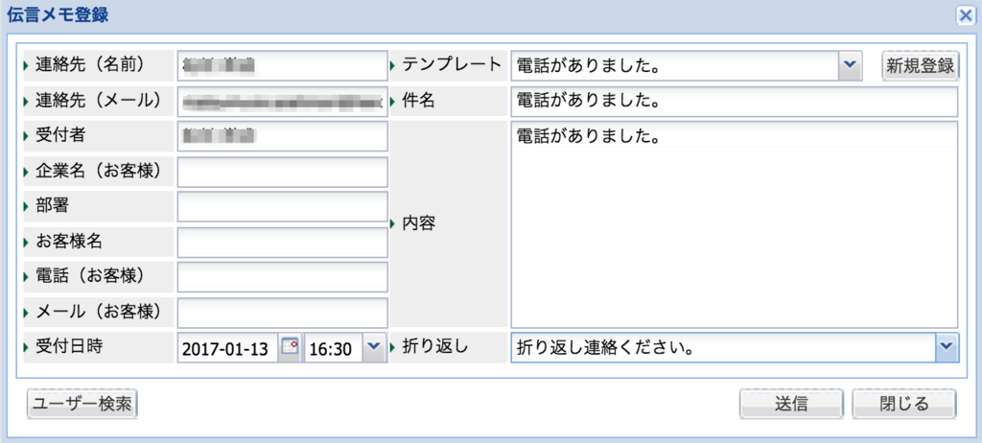The width and height of the screenshot is (982, 443).
Task: Focus the 電話（お客様） input field
Action: pyautogui.click(x=283, y=277)
